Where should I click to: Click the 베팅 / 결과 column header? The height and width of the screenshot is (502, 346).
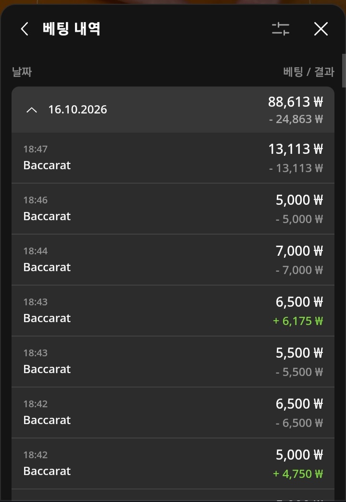(x=309, y=72)
